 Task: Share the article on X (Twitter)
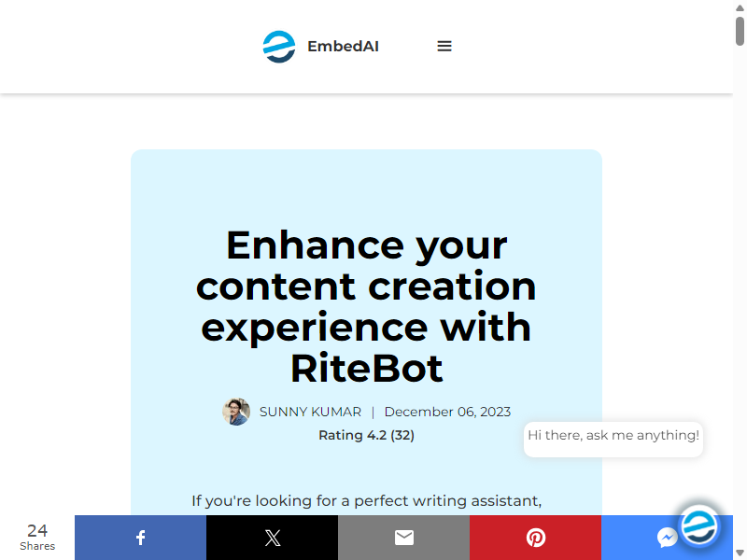coord(272,538)
